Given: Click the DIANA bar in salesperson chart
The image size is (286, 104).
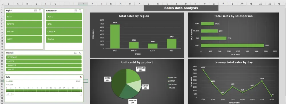Looking at the screenshot, I should point(207,24).
